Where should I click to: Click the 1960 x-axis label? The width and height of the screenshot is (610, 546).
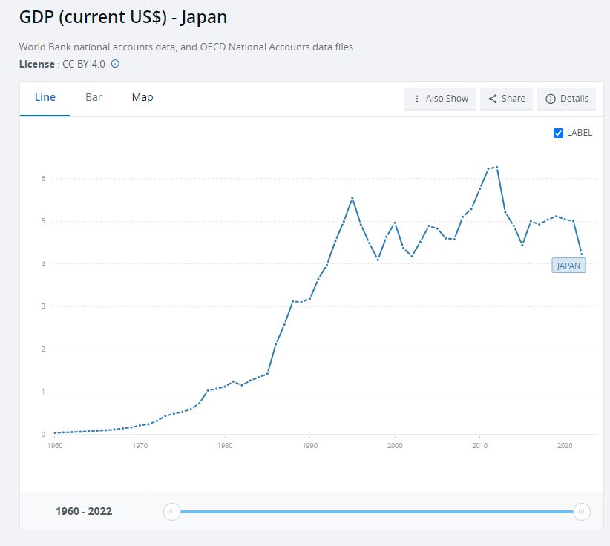(x=55, y=445)
